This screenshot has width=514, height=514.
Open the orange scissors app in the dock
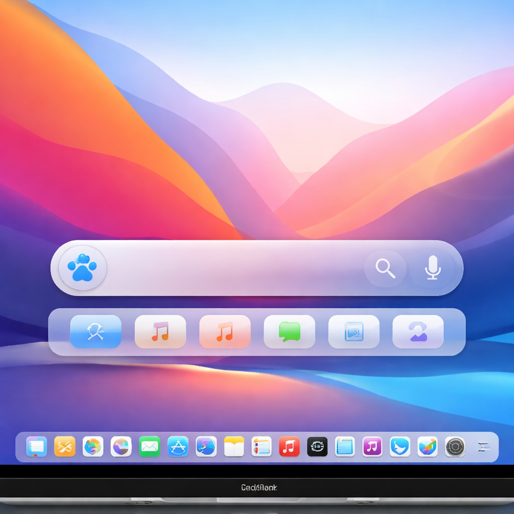coord(65,447)
